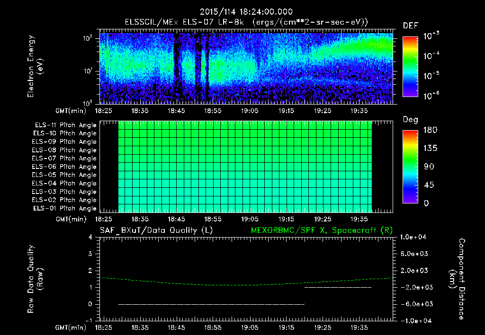Image resolution: width=485 pixels, height=335 pixels.
Task: Click the '10^-6' DEF scale label
Action: click(x=431, y=96)
